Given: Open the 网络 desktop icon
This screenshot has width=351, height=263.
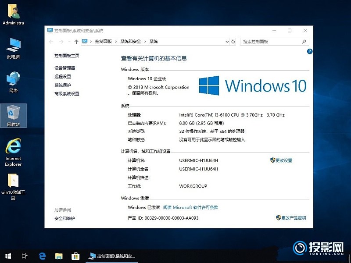Looking at the screenshot, I should [13, 82].
